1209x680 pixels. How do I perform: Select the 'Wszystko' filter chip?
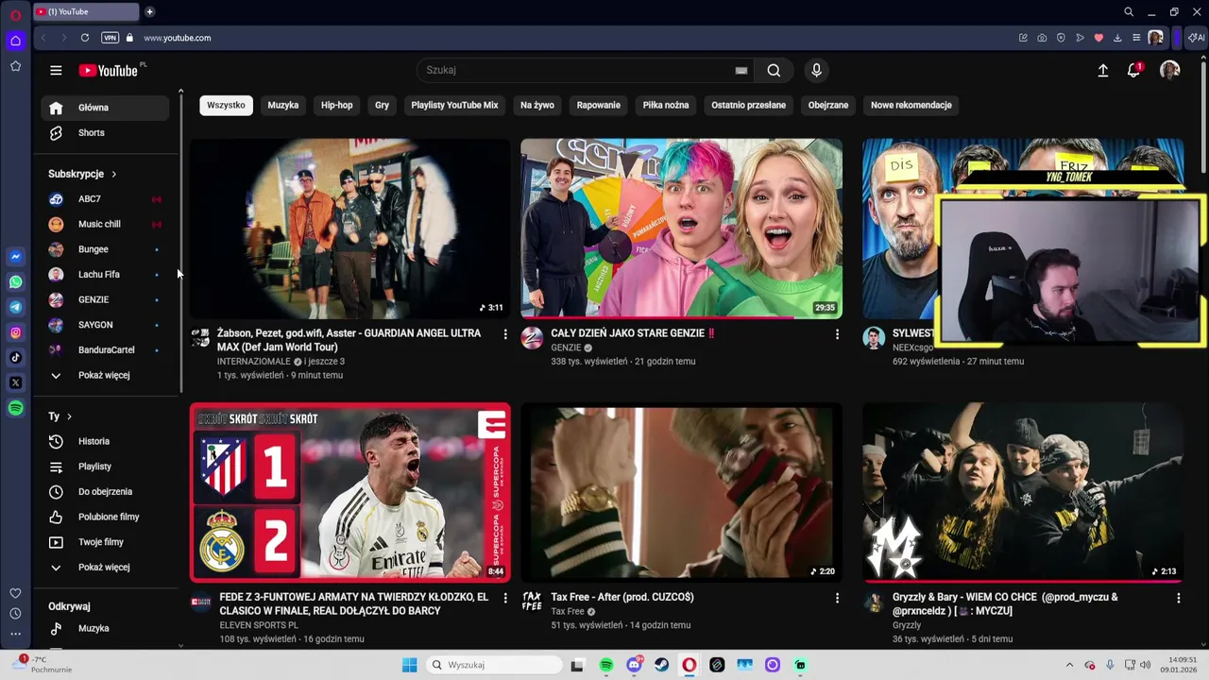tap(226, 105)
